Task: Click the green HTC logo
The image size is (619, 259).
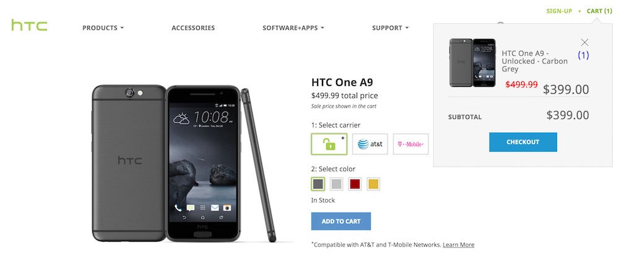Action: click(29, 25)
